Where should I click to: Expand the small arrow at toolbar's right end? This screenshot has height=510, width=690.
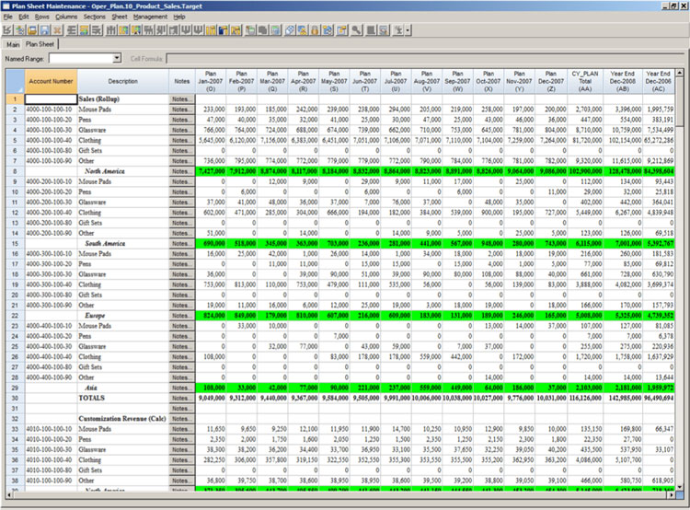(408, 30)
